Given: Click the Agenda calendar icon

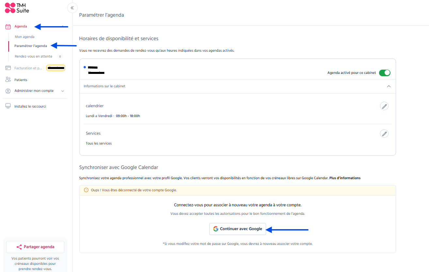Looking at the screenshot, I should coord(8,26).
